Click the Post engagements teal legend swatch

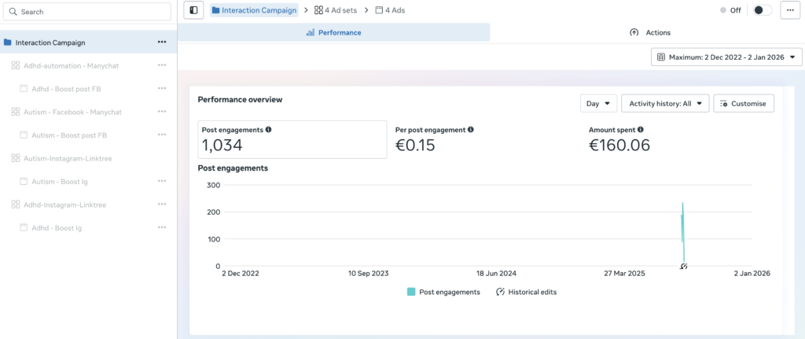coord(411,292)
